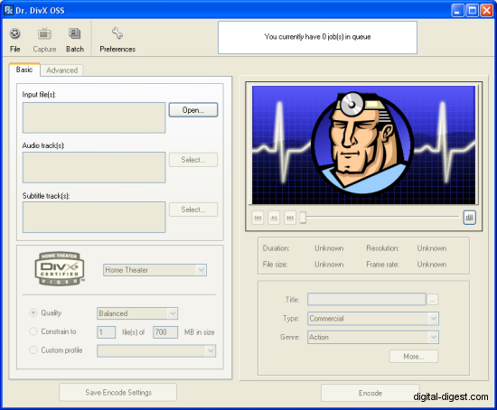Click the snapshot icon right of seek slider
Screen dimensions: 497x410
point(469,218)
